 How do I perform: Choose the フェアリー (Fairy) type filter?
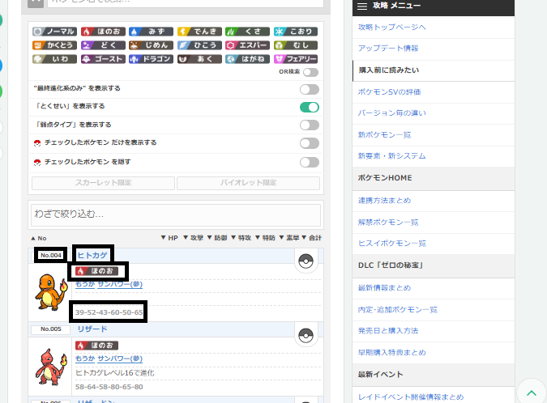[297, 58]
